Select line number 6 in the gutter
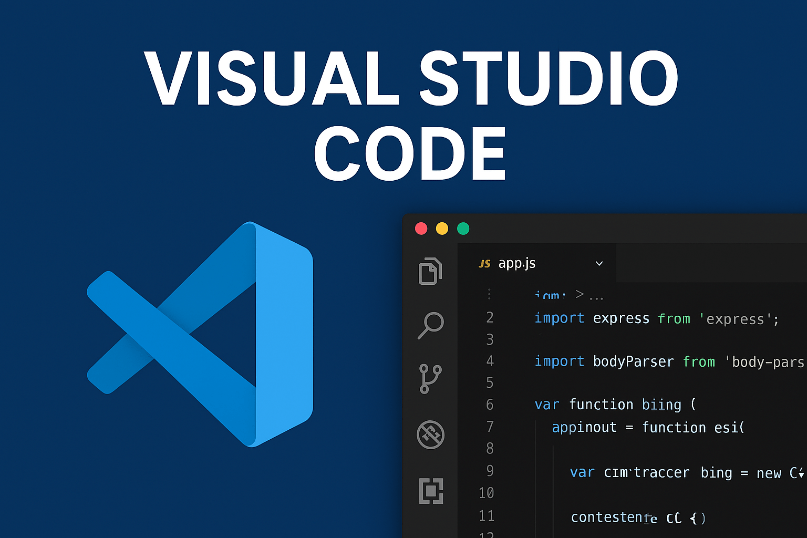This screenshot has height=538, width=807. click(x=489, y=405)
